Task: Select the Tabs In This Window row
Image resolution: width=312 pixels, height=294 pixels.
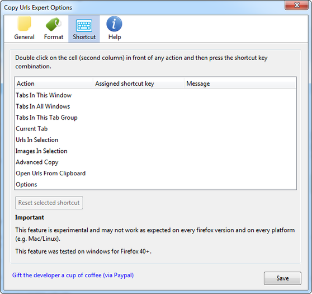Action: [155, 95]
